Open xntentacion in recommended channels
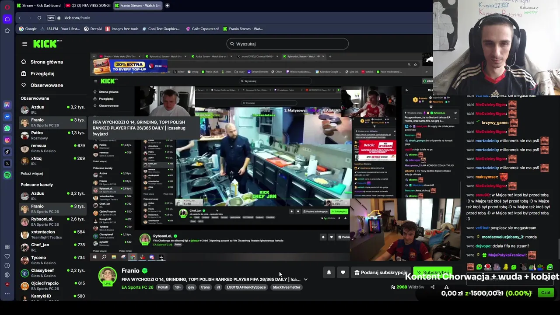Screen dimensions: 560x315 coord(52,234)
